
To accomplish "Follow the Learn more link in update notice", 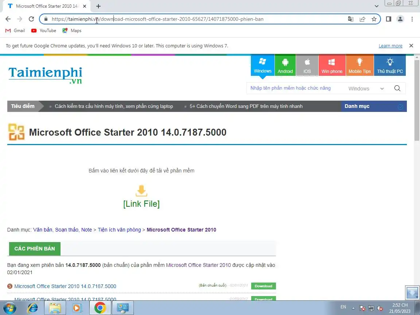I will (x=390, y=46).
